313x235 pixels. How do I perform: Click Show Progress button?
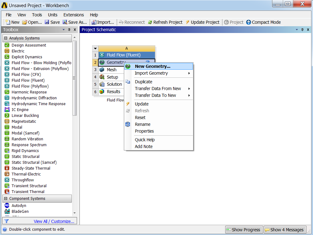click(244, 230)
